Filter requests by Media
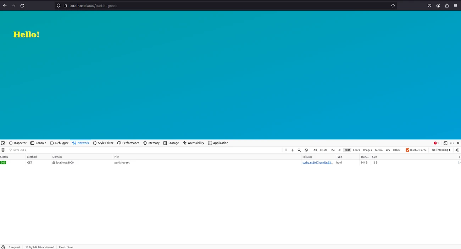The height and width of the screenshot is (249, 461). [379, 150]
